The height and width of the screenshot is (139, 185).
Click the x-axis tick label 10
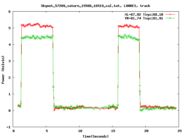point(80,131)
